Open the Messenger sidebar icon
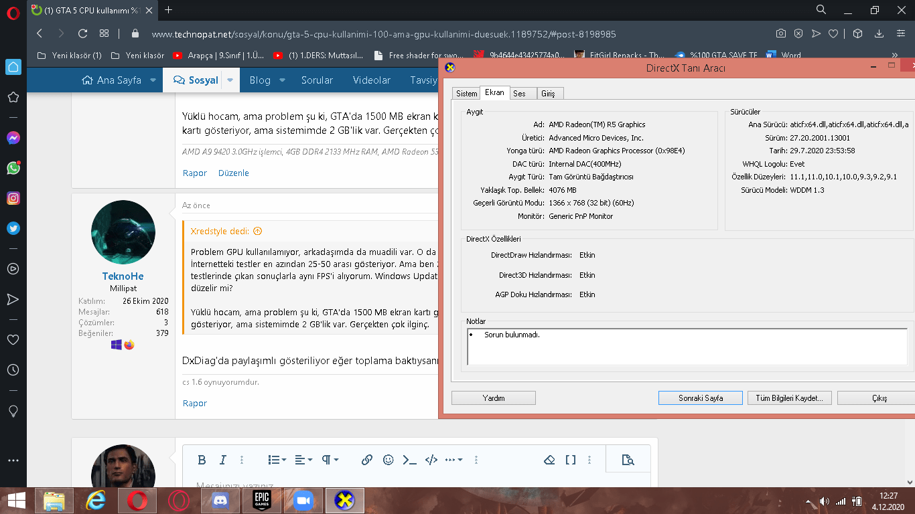Image resolution: width=915 pixels, height=514 pixels. coord(13,138)
